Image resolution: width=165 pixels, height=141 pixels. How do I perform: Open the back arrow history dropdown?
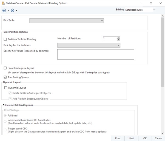coord(8,11)
